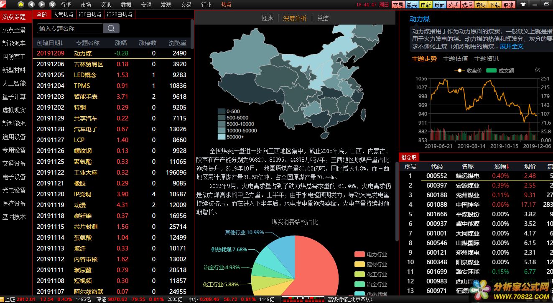553x303 pixels.
Task: Toggle the 化工行业 pie legend entry
Action: [371, 274]
